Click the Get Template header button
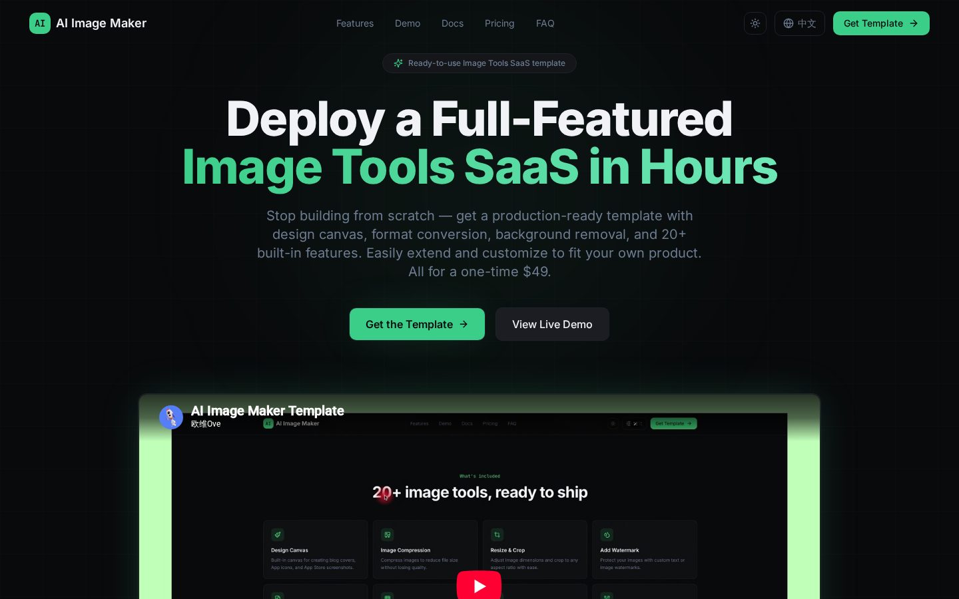 pyautogui.click(x=881, y=23)
